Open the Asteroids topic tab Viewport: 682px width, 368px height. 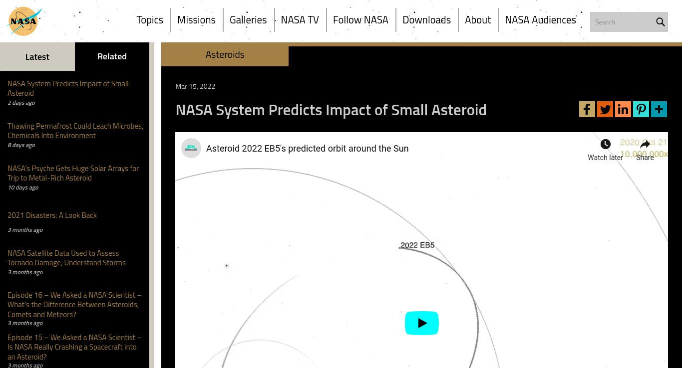click(x=225, y=54)
